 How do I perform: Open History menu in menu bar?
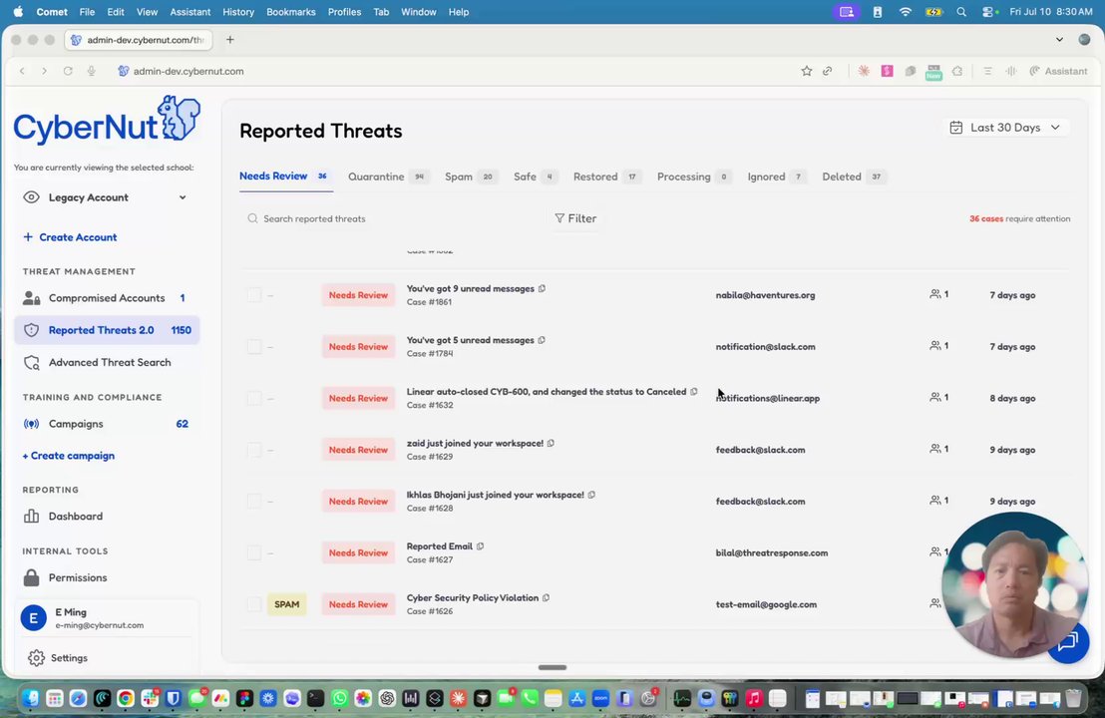tap(238, 12)
